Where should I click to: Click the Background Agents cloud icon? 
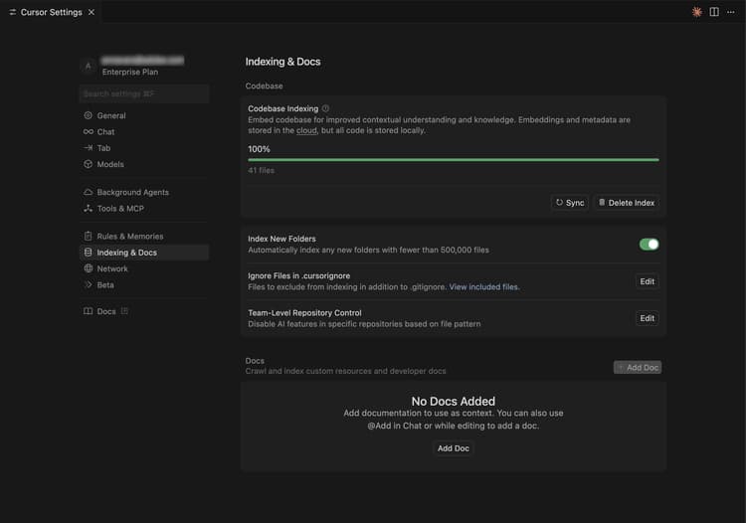coord(88,192)
